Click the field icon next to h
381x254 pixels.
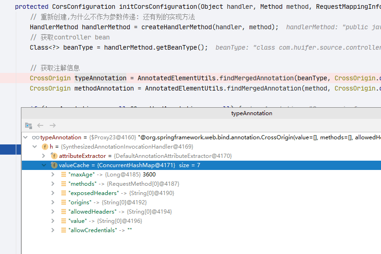pos(45,147)
